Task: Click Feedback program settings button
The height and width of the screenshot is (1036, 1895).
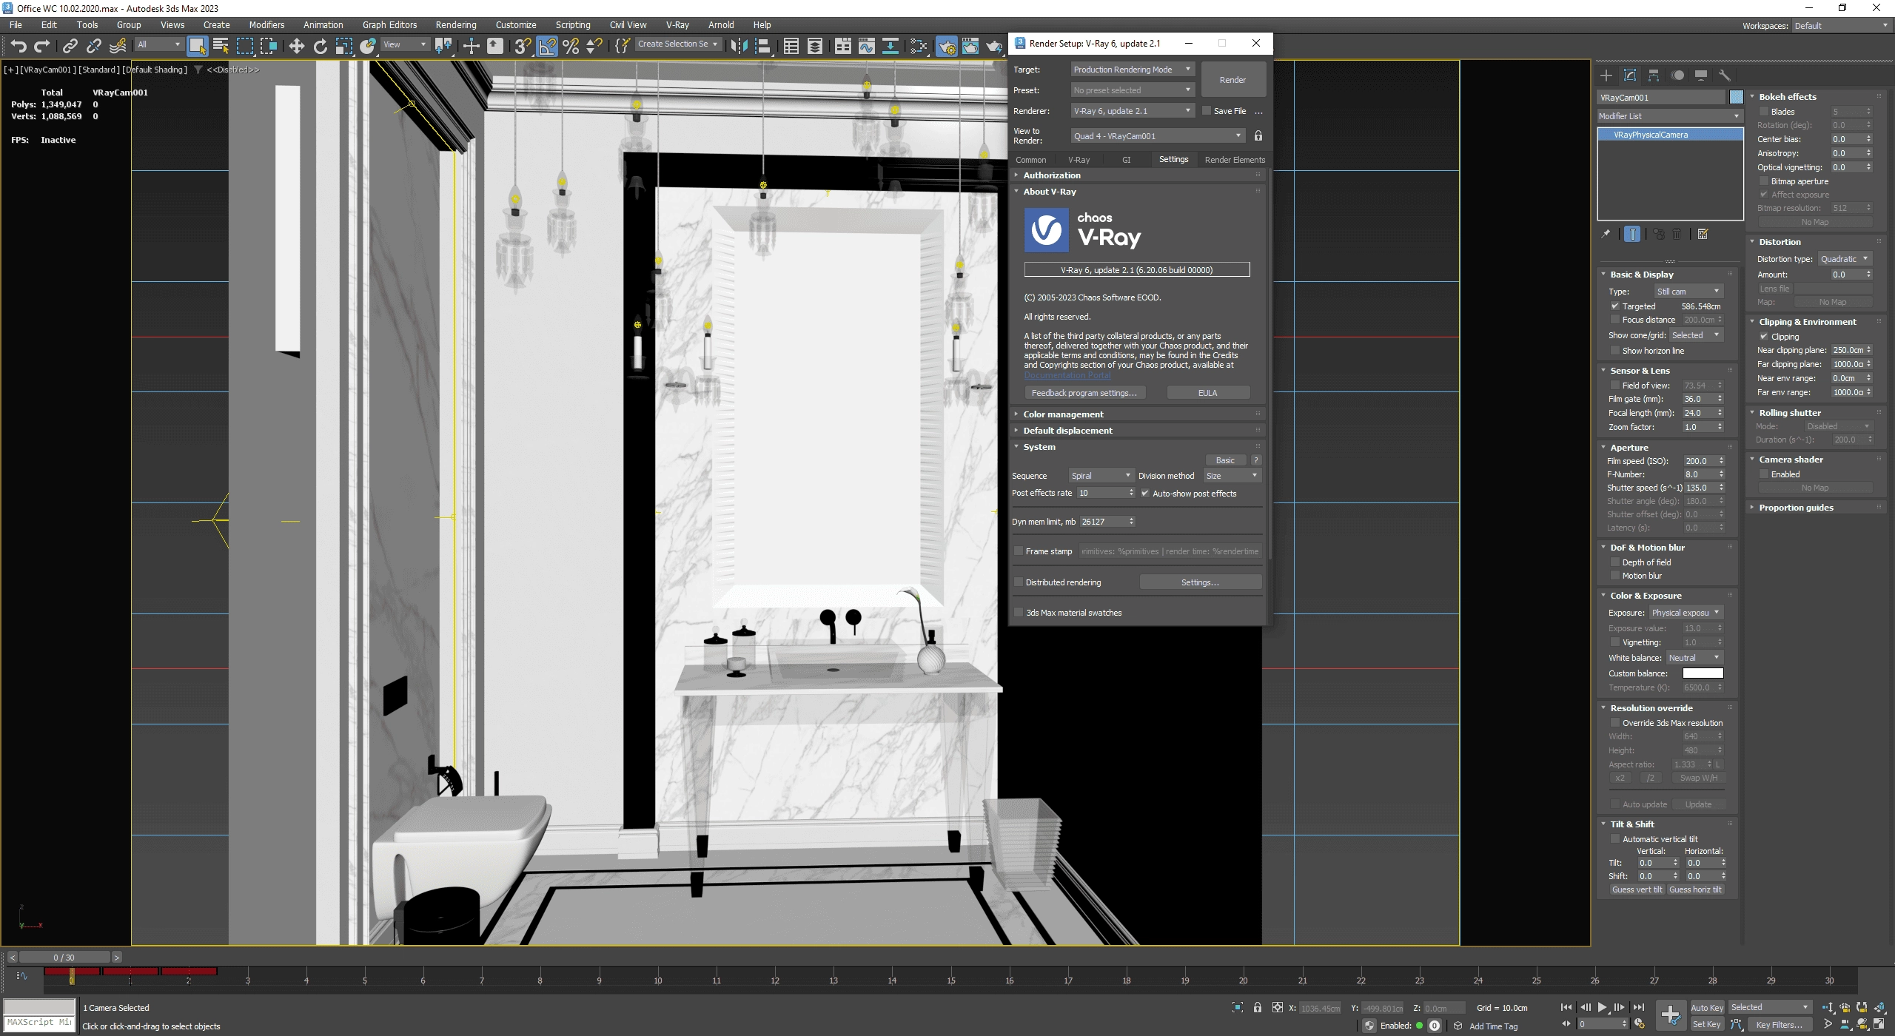Action: [1084, 393]
